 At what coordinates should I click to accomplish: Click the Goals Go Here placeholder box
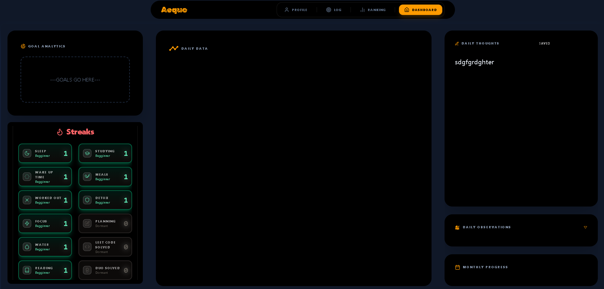pos(75,80)
